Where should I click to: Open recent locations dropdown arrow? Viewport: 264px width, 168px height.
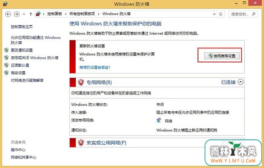click(24, 14)
